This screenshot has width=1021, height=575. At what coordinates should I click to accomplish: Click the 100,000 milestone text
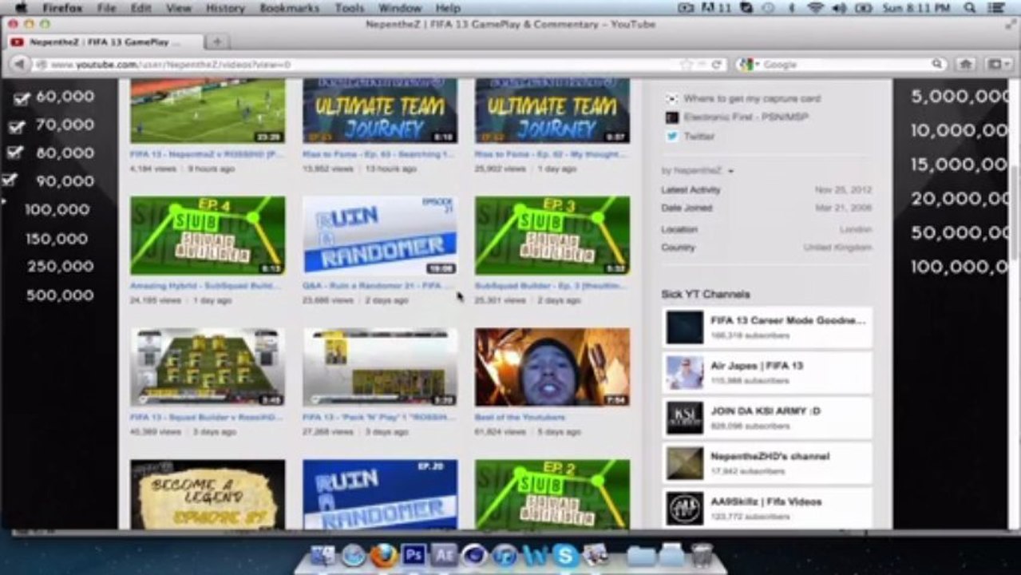click(57, 209)
